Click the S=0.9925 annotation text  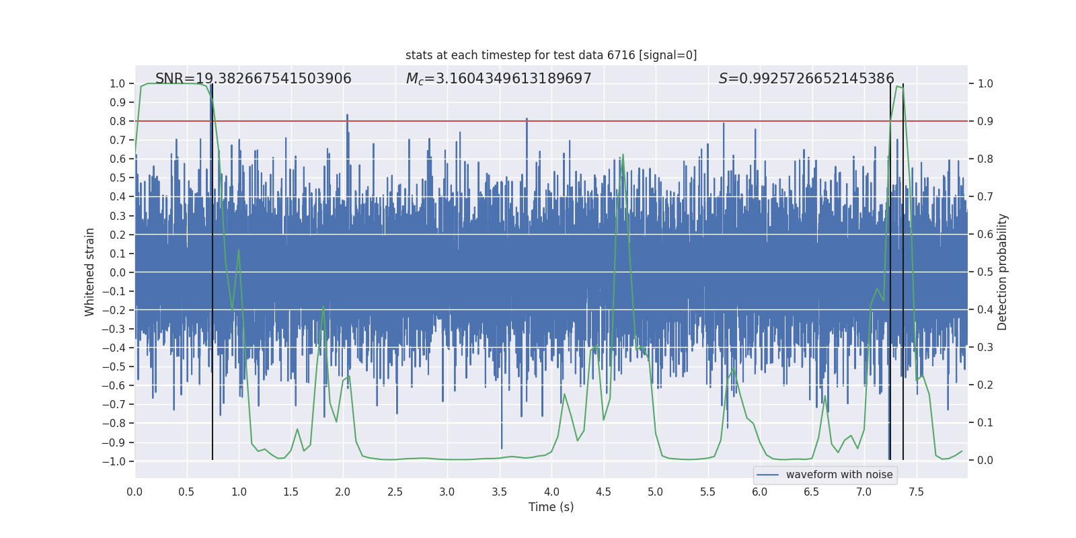[806, 79]
